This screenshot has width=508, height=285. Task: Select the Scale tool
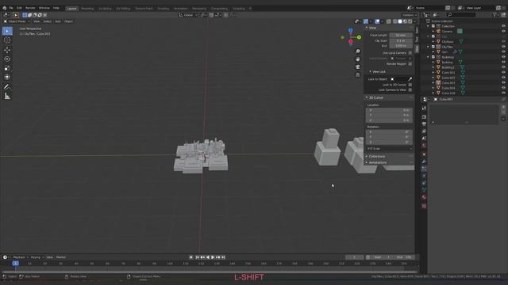coord(7,68)
